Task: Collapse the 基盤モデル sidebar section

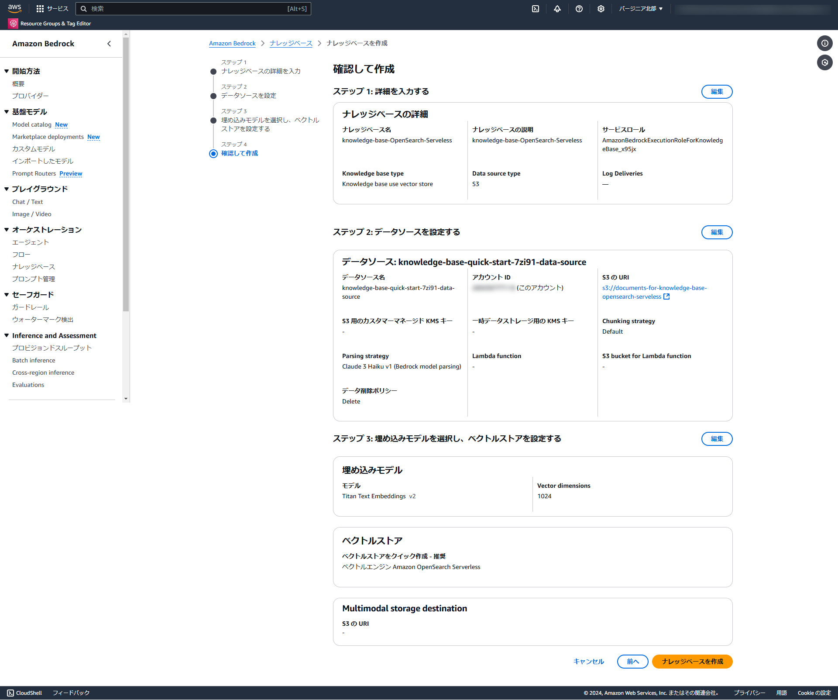Action: click(7, 112)
